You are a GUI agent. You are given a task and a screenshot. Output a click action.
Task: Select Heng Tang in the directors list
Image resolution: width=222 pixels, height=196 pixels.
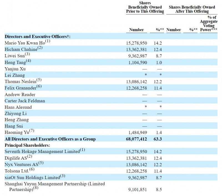[15, 62]
